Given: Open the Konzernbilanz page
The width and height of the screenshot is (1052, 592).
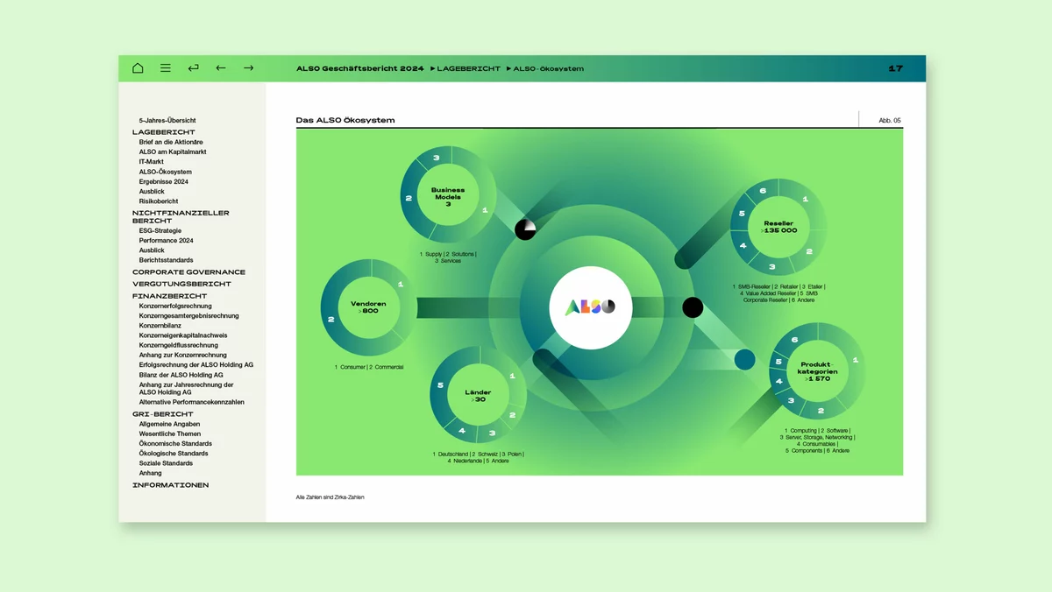Looking at the screenshot, I should [161, 324].
